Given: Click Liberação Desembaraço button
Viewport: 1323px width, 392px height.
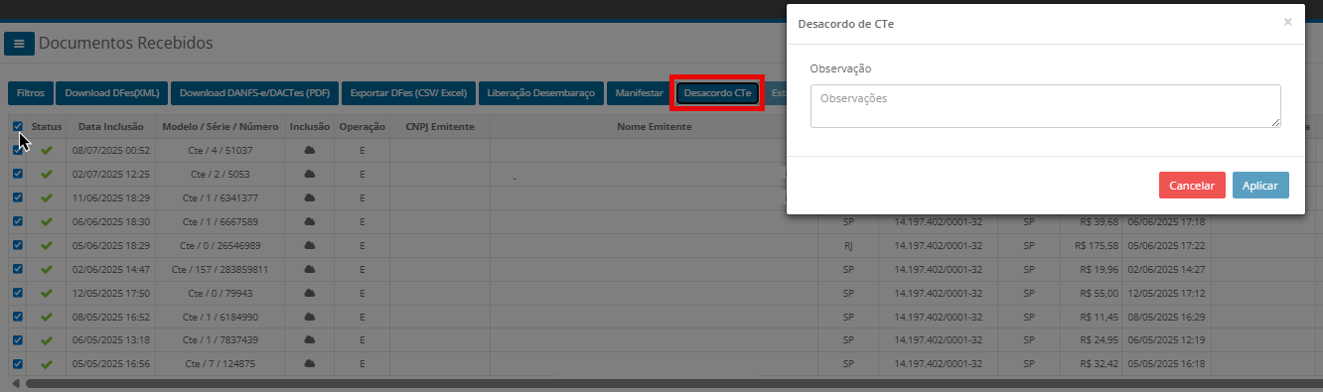Looking at the screenshot, I should (x=541, y=93).
